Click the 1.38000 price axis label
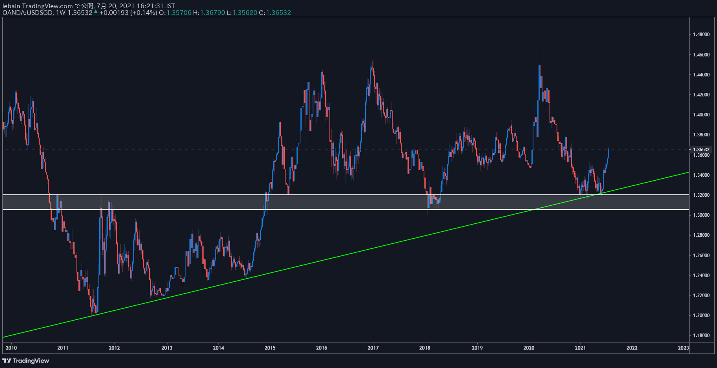 (701, 135)
